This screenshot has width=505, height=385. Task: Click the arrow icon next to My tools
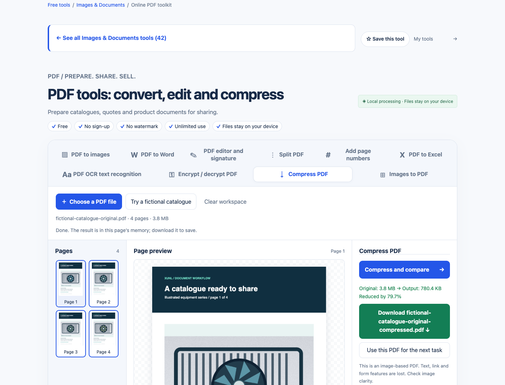pos(455,39)
